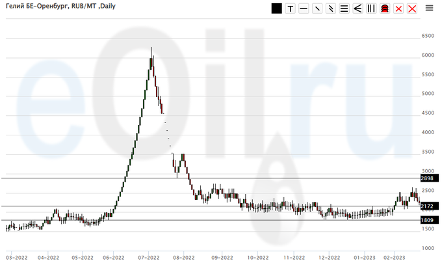Click the 12-2022 date on time axis
Image resolution: width=442 pixels, height=263 pixels.
[329, 258]
